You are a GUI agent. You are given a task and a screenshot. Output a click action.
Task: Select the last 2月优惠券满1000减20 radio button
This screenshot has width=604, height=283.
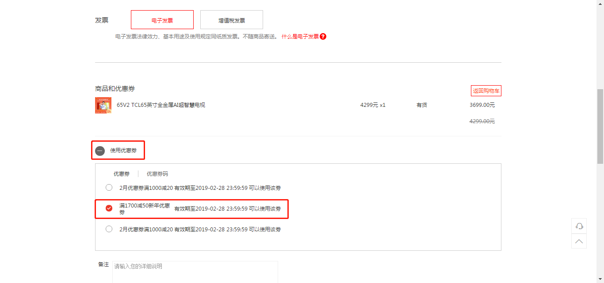[109, 229]
